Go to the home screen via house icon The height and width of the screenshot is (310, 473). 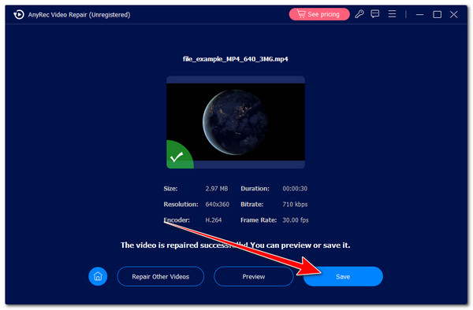click(98, 276)
